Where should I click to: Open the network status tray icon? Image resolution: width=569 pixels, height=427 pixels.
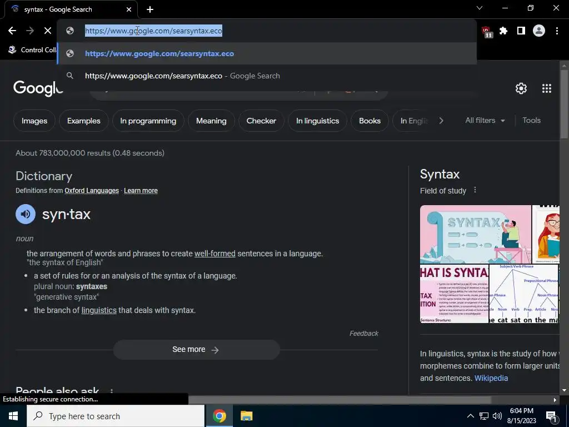pyautogui.click(x=484, y=416)
